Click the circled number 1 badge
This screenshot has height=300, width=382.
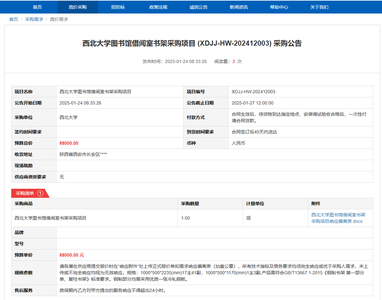click(x=40, y=193)
